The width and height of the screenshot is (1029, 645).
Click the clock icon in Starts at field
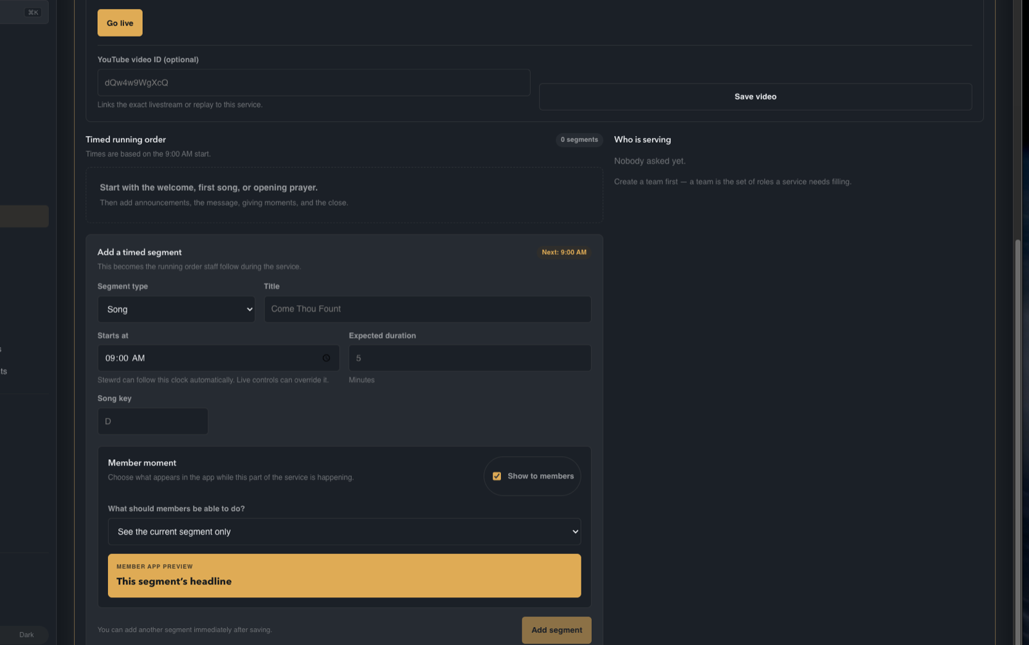(x=326, y=358)
